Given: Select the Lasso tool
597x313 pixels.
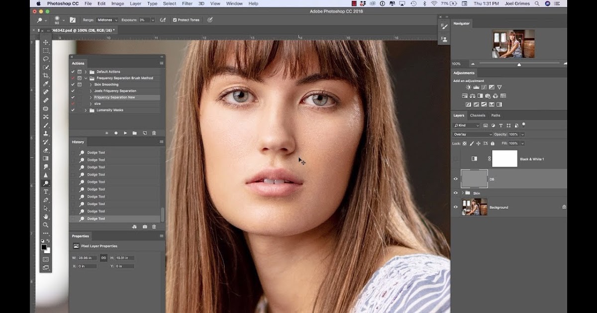Looking at the screenshot, I should [x=46, y=59].
